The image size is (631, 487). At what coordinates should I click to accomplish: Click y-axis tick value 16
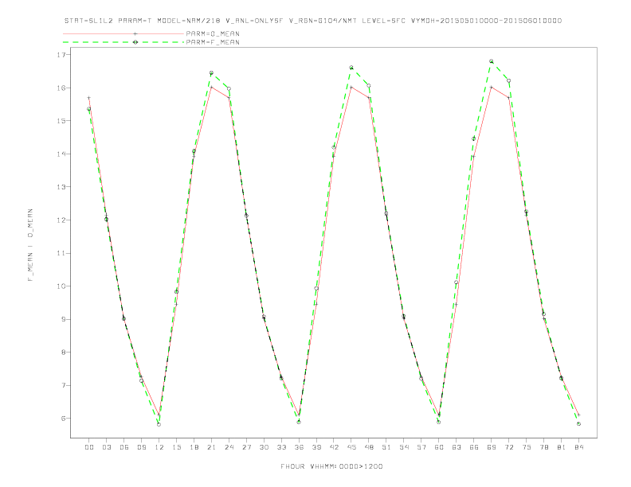click(x=61, y=88)
